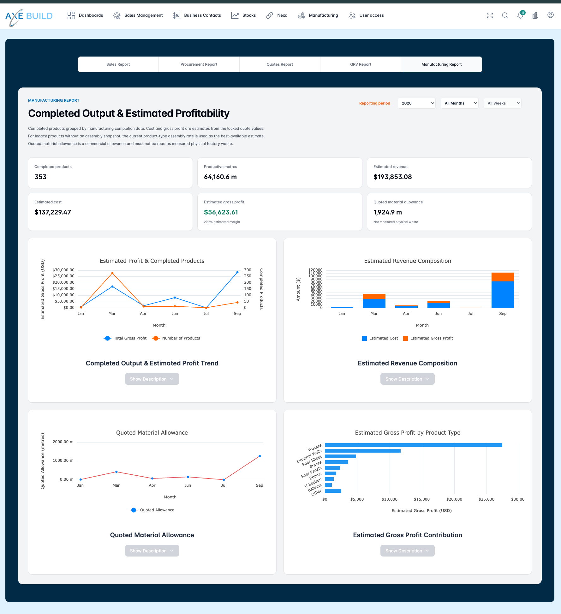Click the Manufacturing gears icon
561x614 pixels.
(x=301, y=15)
